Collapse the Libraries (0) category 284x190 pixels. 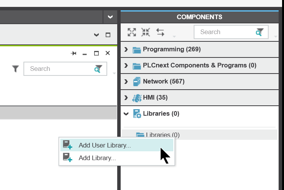coord(126,114)
